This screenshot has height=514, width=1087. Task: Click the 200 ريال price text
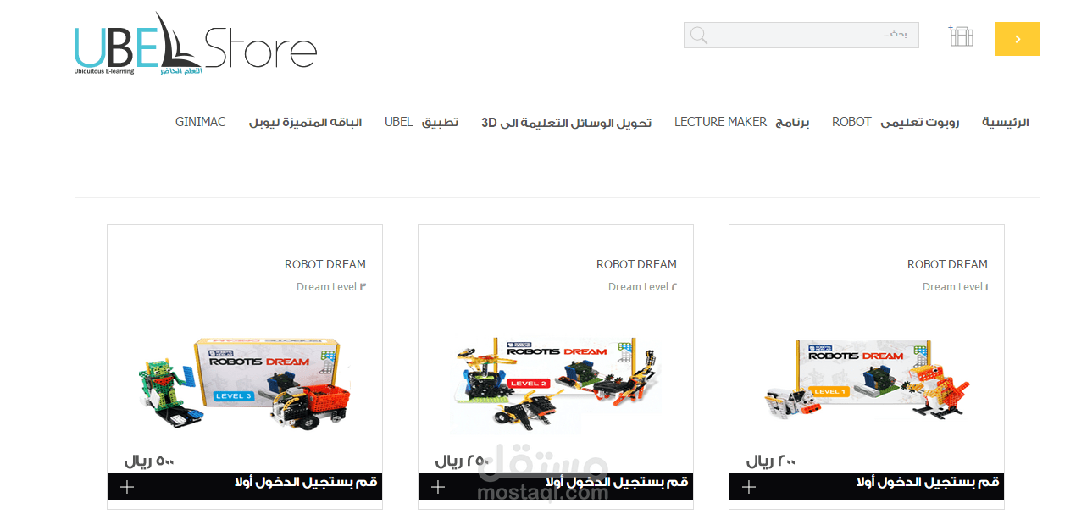click(771, 461)
